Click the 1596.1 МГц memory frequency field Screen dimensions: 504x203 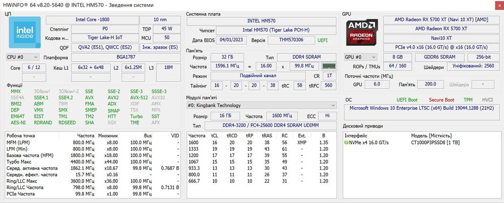[x=227, y=66]
